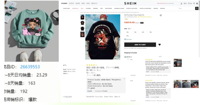Screen dimensions: 200x105
Task: Open the user account profile icon
Action: click(x=181, y=3)
